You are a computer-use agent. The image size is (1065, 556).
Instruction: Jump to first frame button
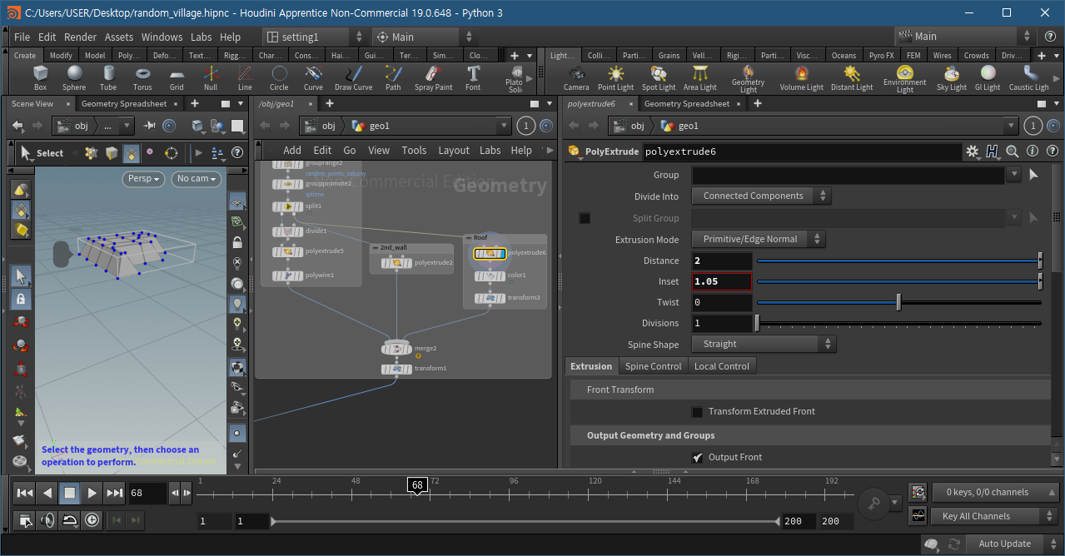[x=25, y=493]
